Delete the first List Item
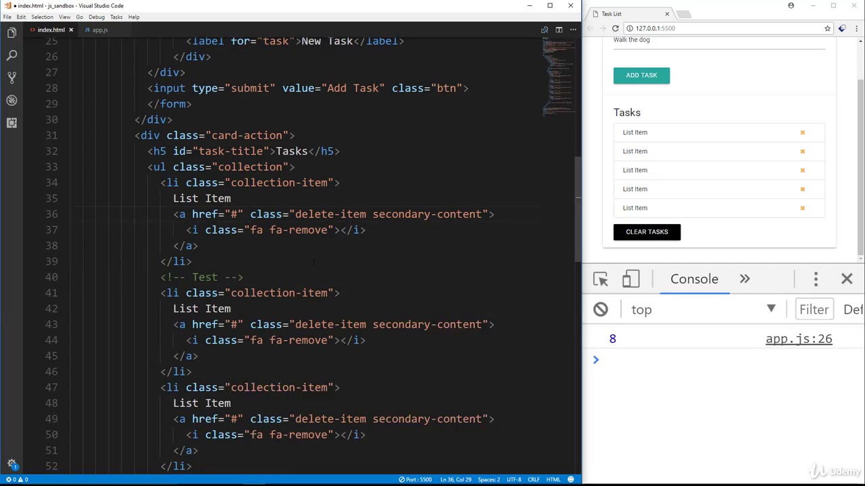The image size is (865, 486). tap(802, 132)
